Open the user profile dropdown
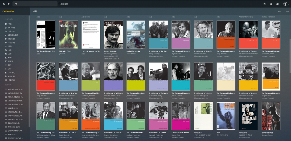The height and width of the screenshot is (141, 291). (x=286, y=4)
